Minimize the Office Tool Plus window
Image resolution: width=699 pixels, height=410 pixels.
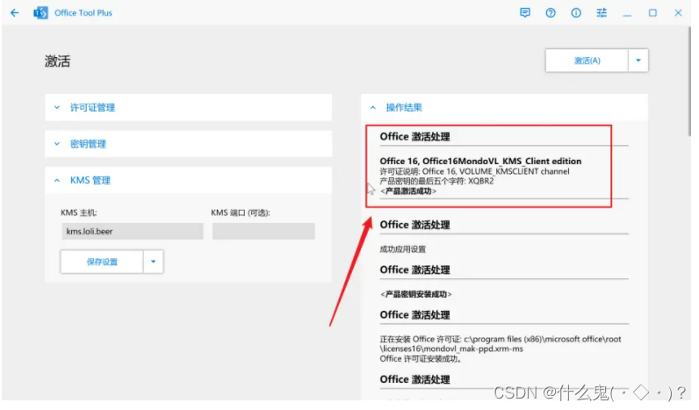point(627,14)
